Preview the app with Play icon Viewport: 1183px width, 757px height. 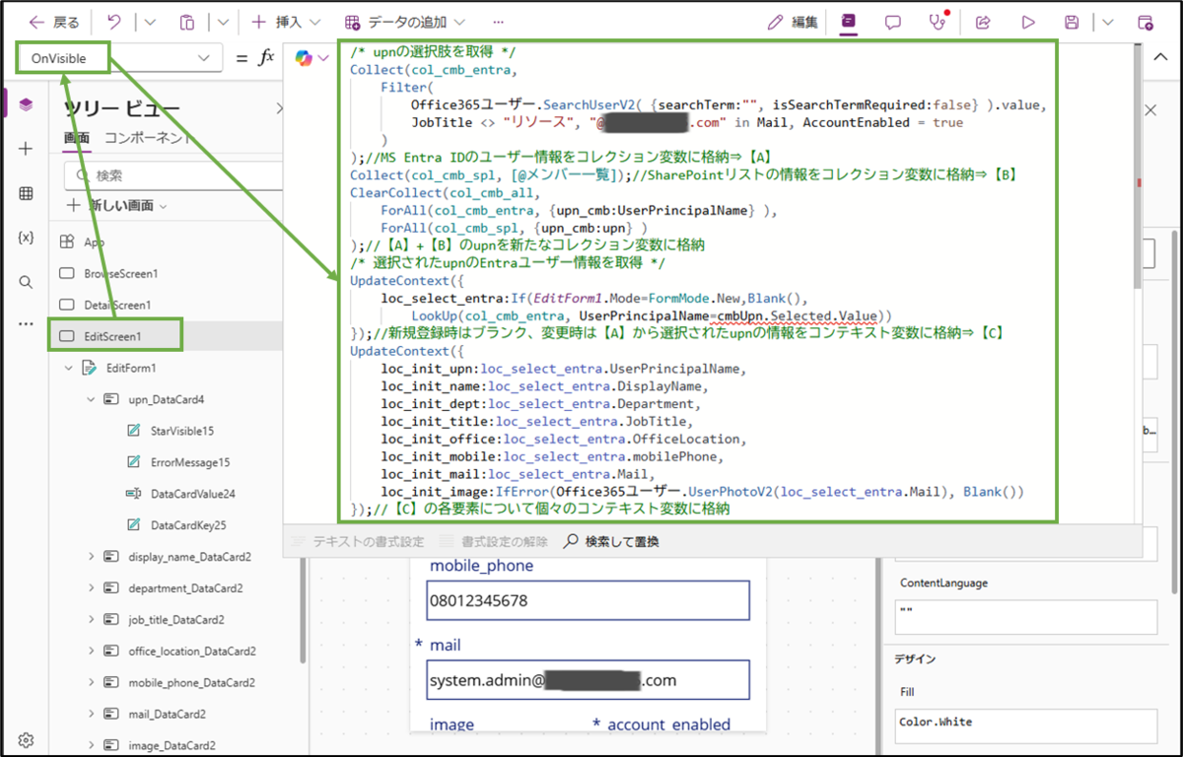coord(1028,22)
